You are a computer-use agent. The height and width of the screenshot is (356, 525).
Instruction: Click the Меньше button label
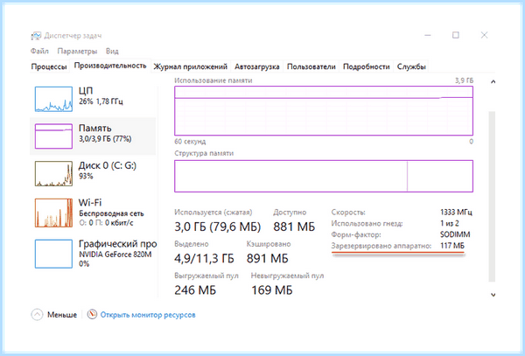click(x=62, y=315)
